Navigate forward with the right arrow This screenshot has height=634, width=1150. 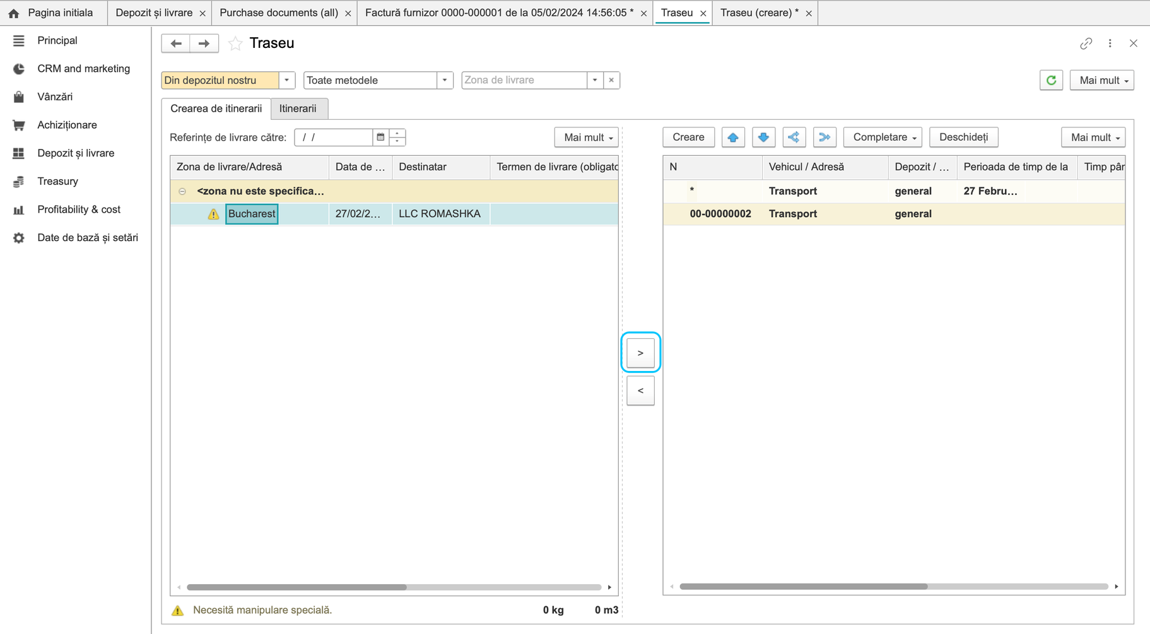point(204,43)
